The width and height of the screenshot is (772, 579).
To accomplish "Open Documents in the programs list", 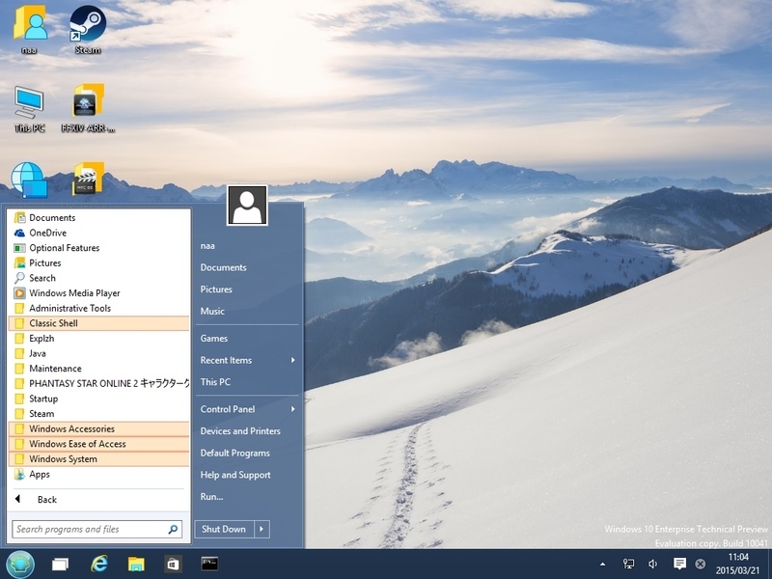I will point(98,218).
